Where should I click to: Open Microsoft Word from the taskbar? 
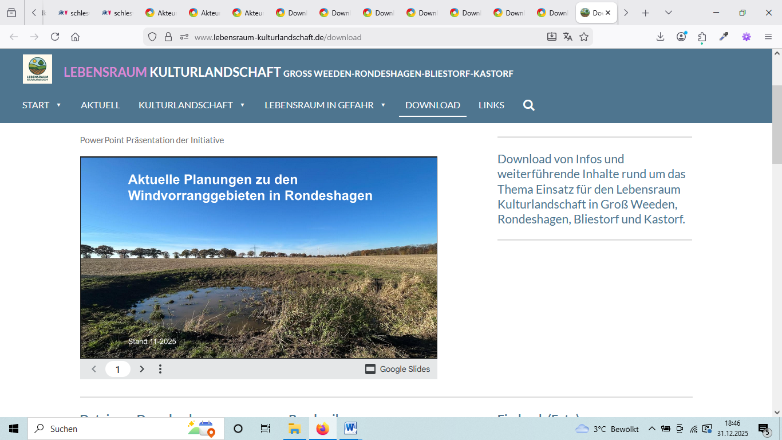click(x=350, y=429)
